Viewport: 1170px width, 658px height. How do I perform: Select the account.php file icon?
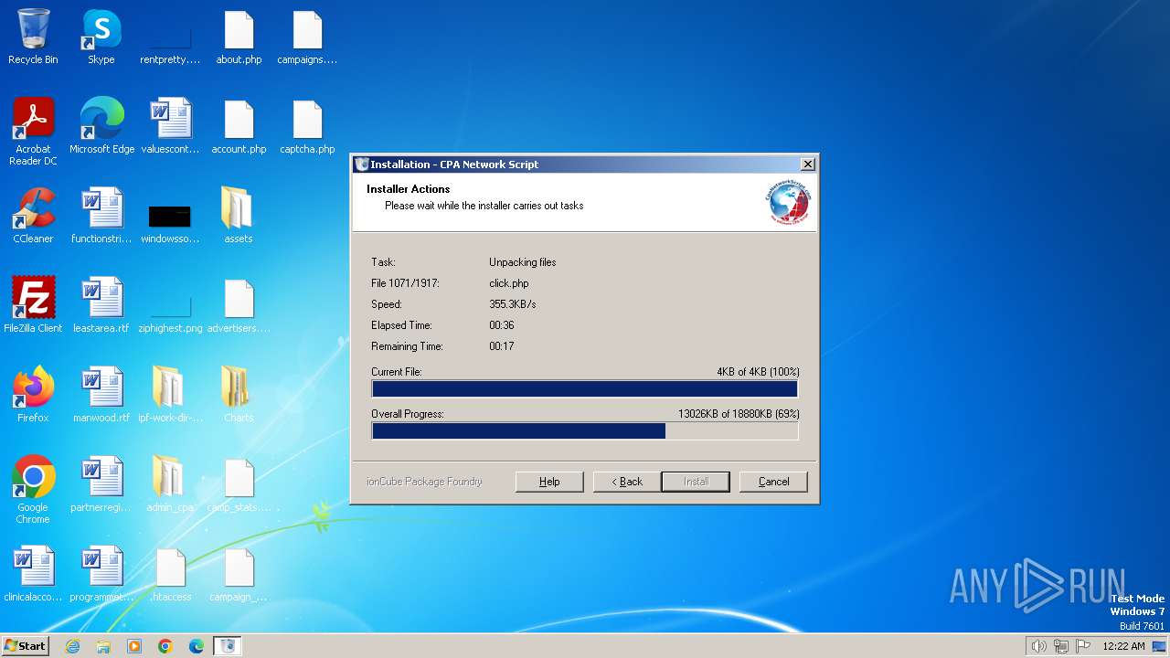pyautogui.click(x=239, y=126)
